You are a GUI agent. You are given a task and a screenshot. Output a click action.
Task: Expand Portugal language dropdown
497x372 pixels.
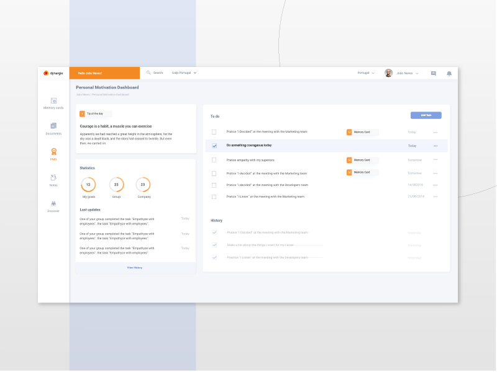tap(366, 73)
